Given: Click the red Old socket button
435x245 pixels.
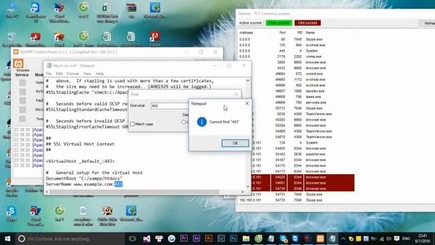Looking at the screenshot, I should 307,22.
